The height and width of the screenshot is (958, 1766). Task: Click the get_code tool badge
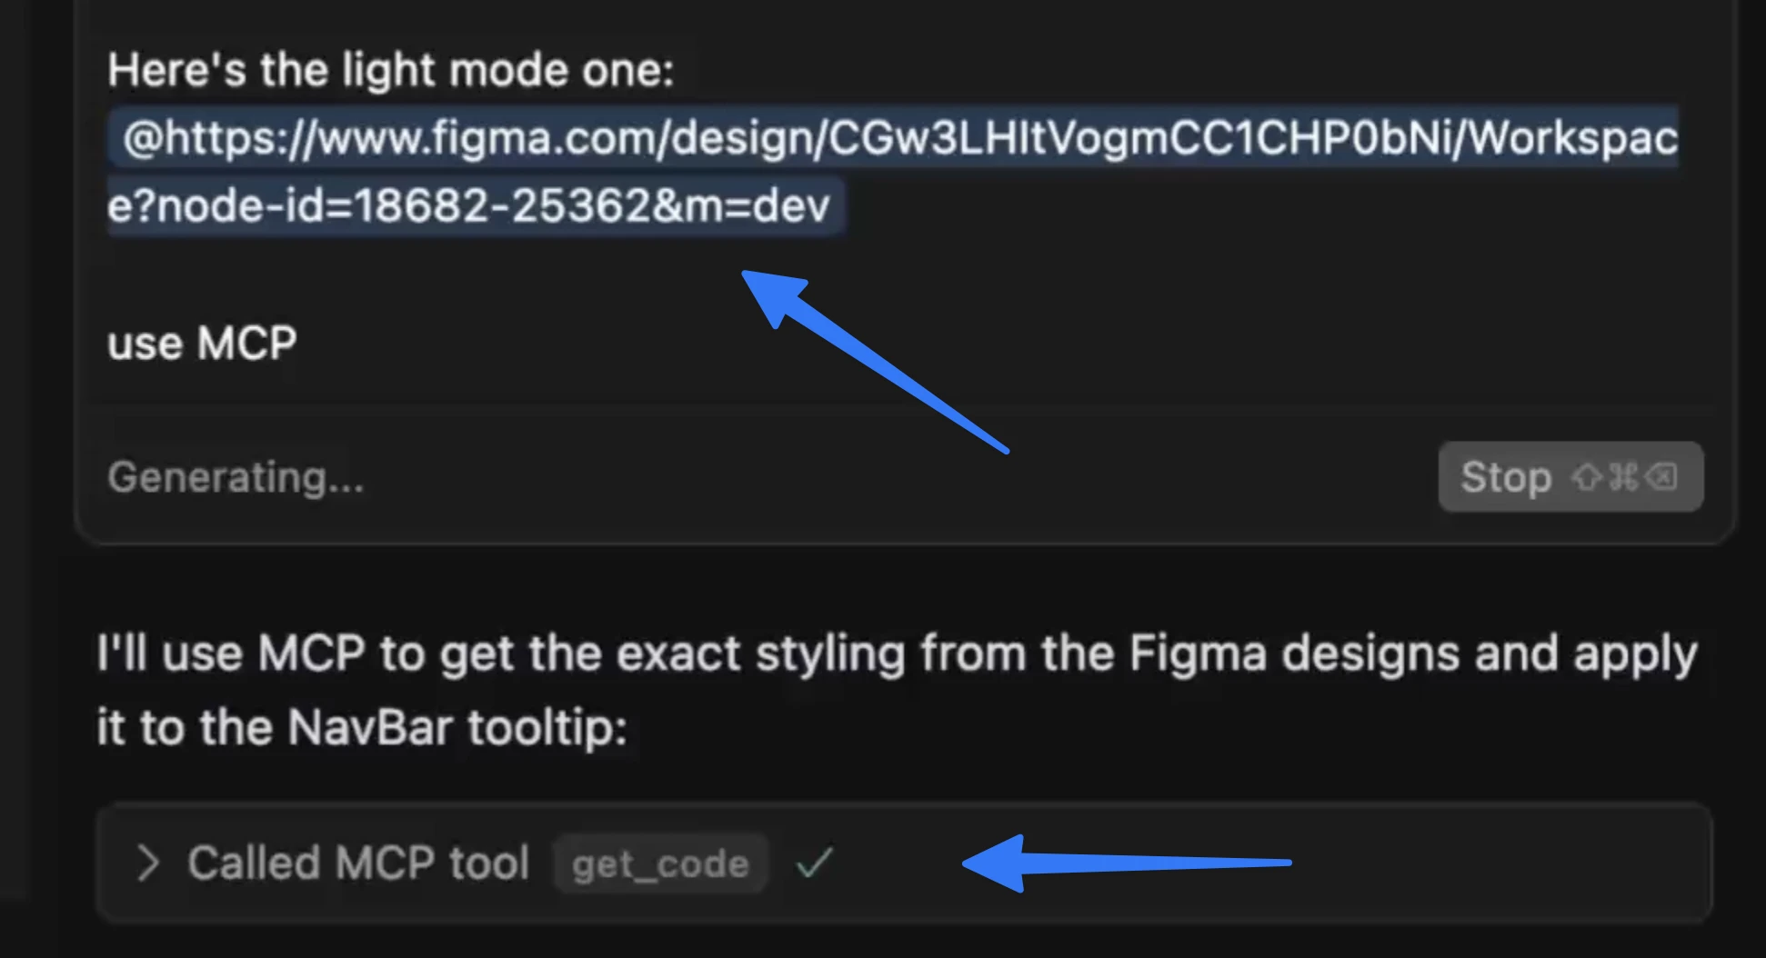(660, 863)
